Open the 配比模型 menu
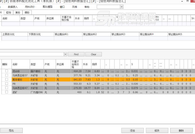The width and height of the screenshot is (195, 134). [x=48, y=7]
